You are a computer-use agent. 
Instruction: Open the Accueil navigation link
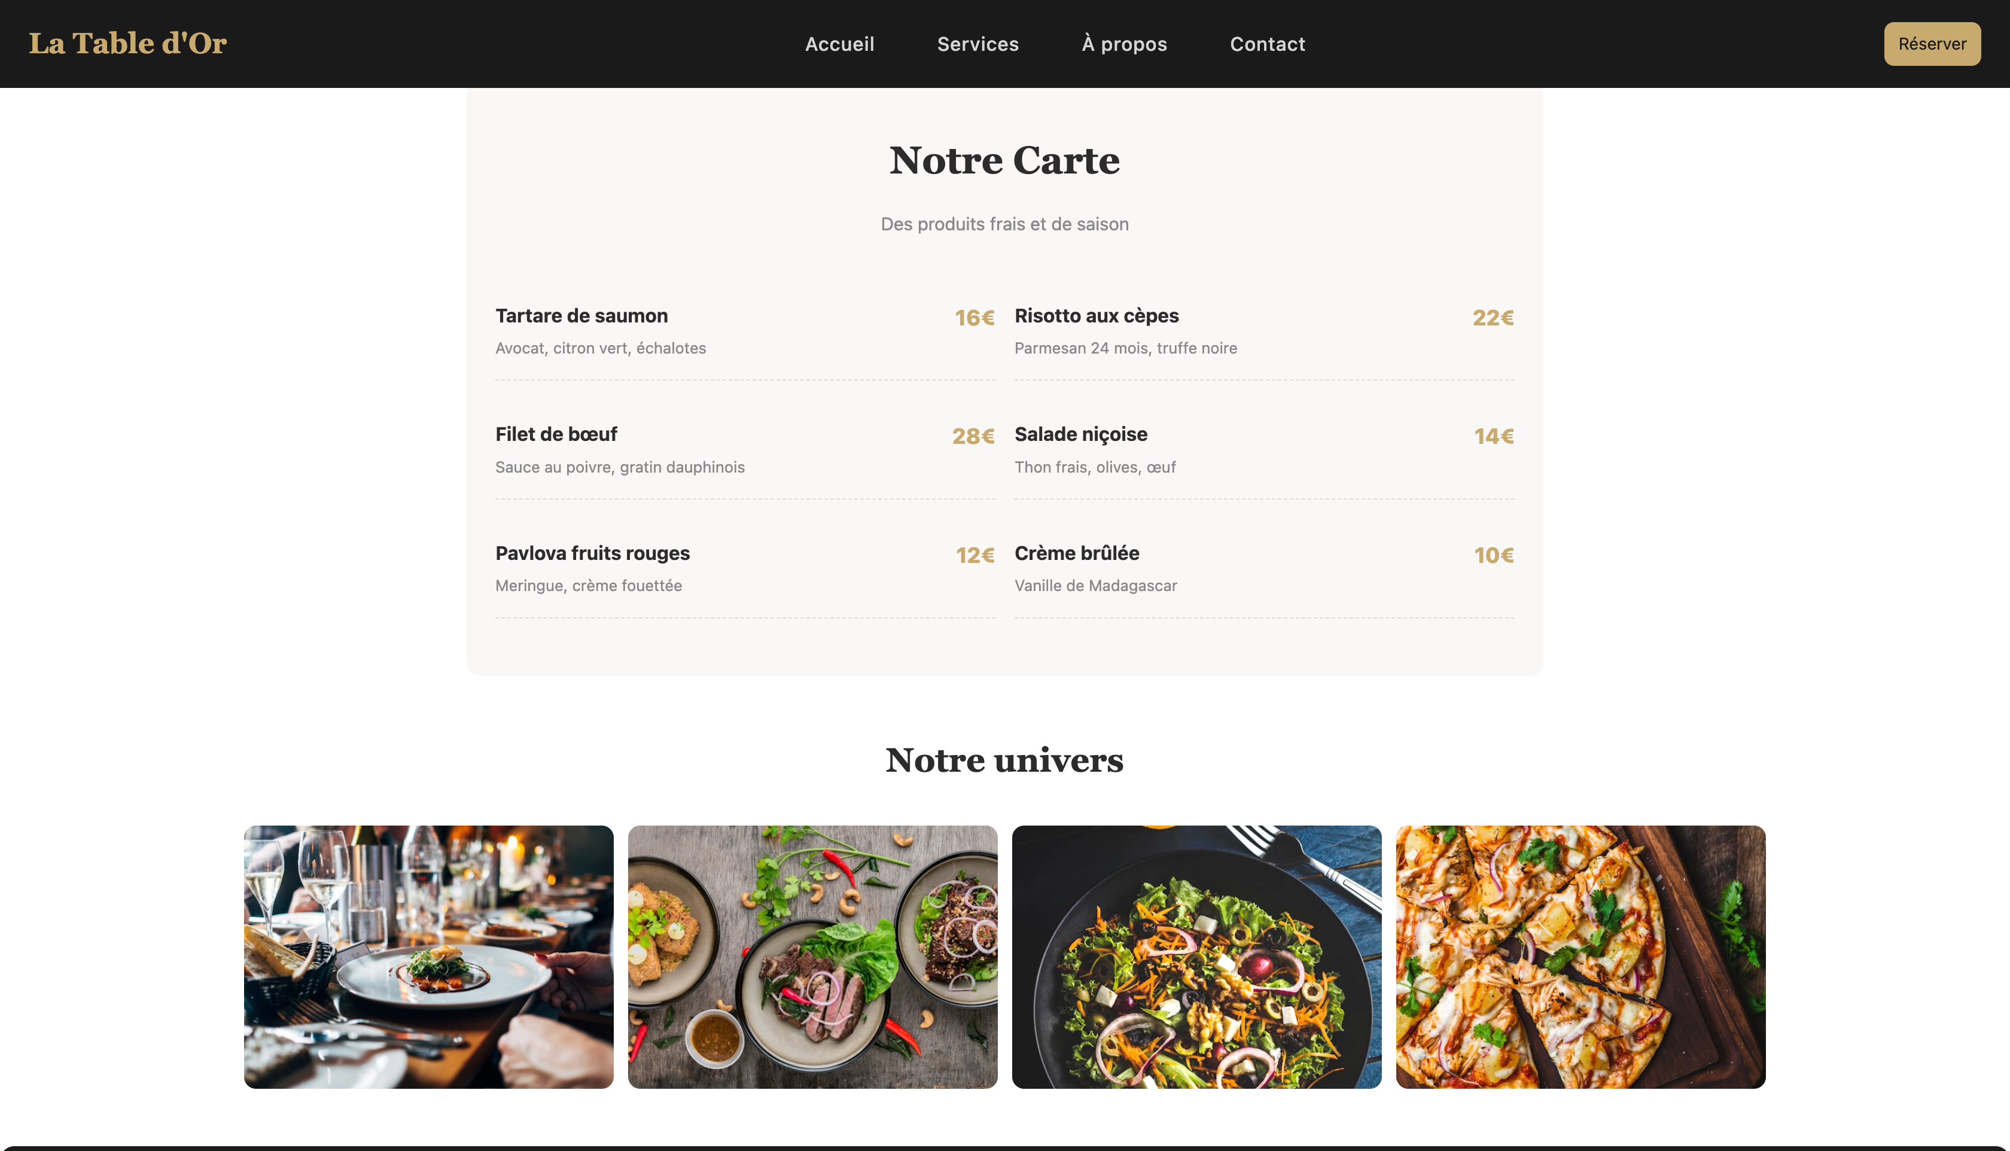tap(839, 44)
